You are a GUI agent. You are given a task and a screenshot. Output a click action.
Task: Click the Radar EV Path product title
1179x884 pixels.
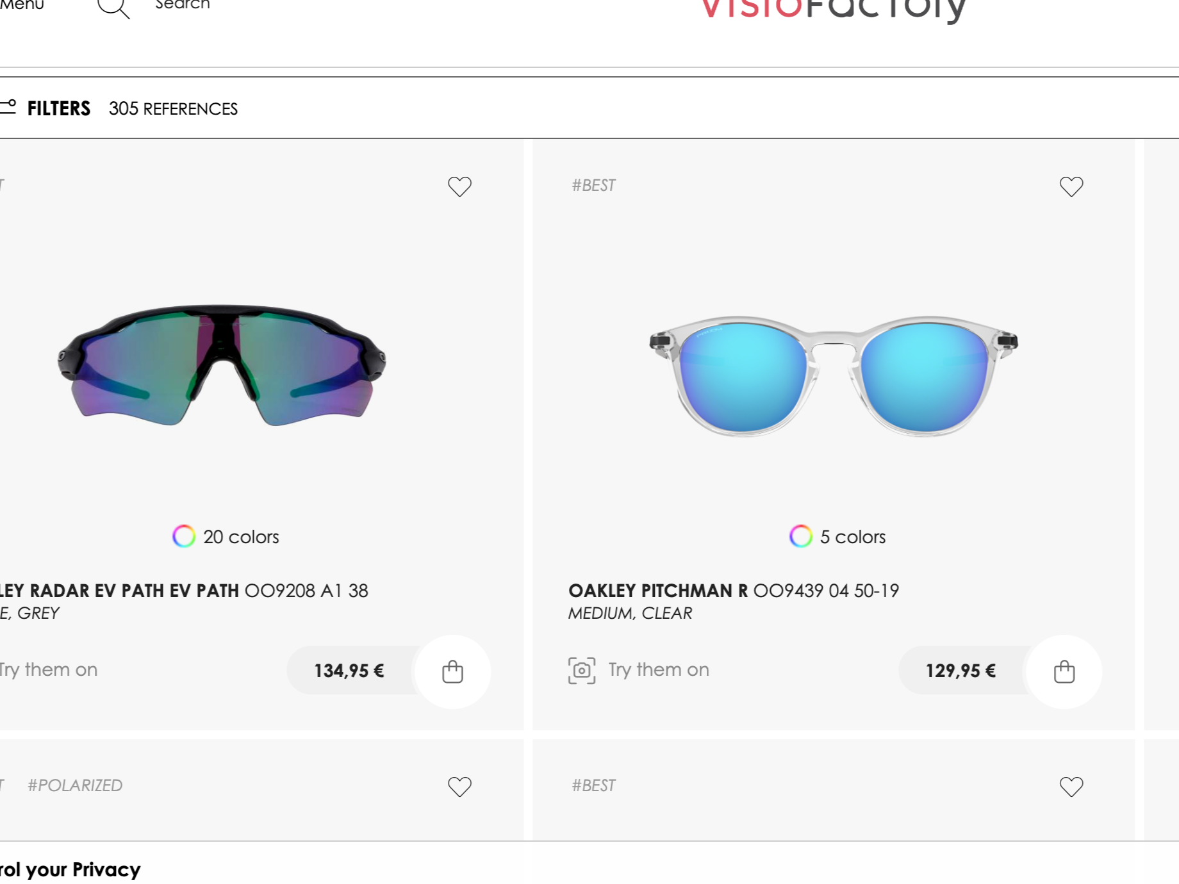185,591
